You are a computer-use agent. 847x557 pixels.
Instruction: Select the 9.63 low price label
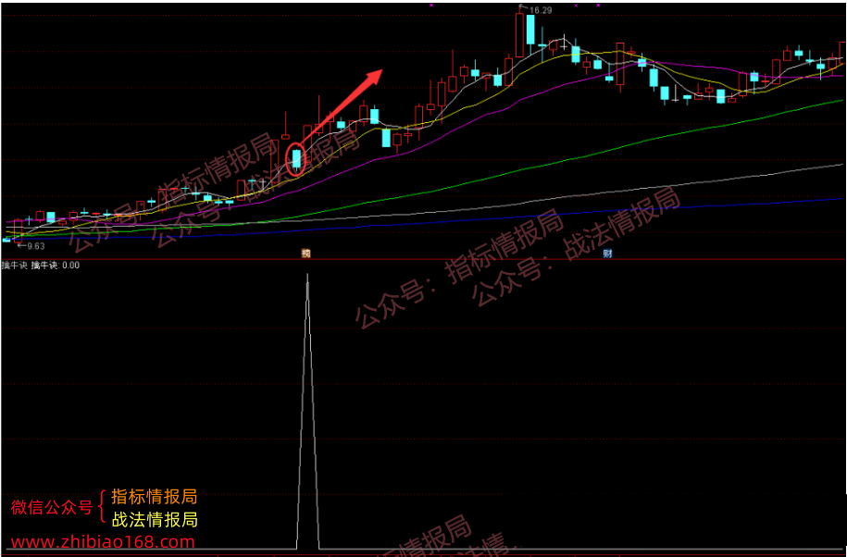(x=36, y=247)
